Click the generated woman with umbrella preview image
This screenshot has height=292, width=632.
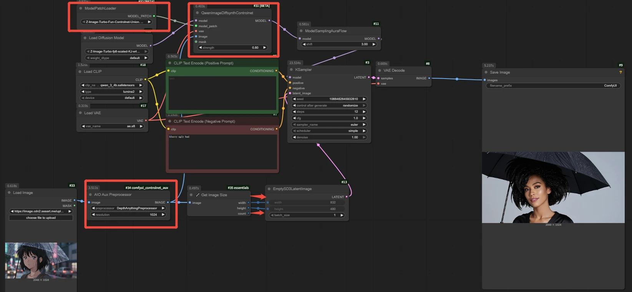point(553,187)
